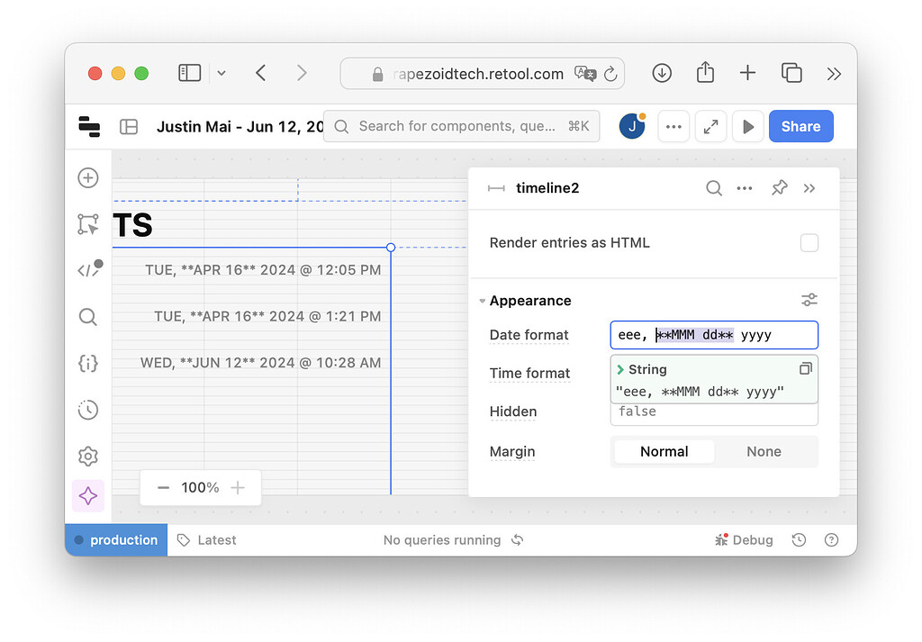This screenshot has height=642, width=922.
Task: Keep Normal margin selected
Action: [664, 451]
